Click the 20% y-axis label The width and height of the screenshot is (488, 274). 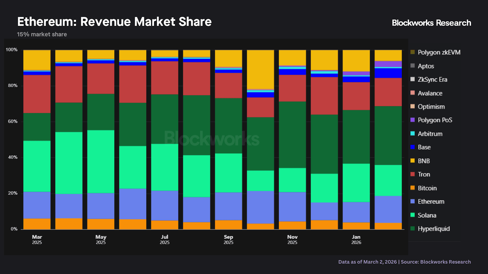[x=13, y=193]
